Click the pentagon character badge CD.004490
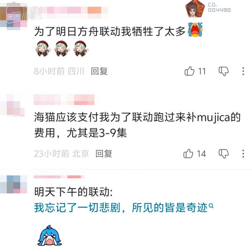252x249 pixels. tap(208, 9)
